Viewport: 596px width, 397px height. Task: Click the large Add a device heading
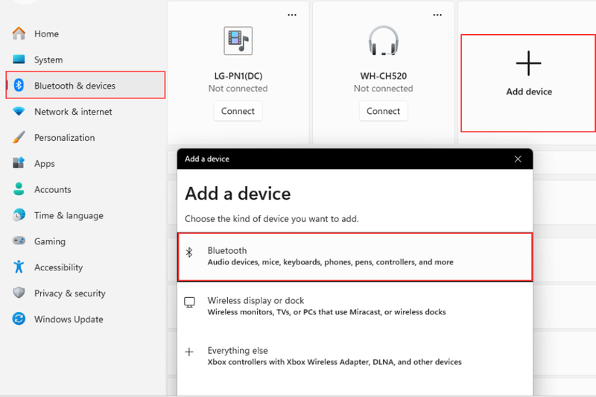(x=238, y=194)
